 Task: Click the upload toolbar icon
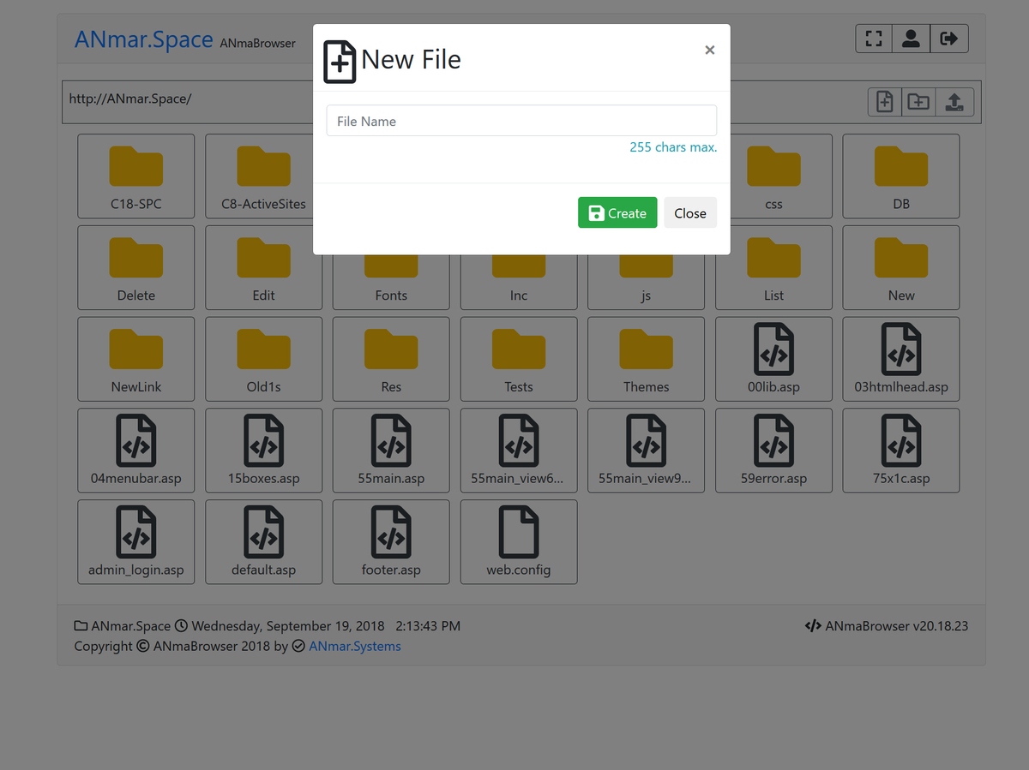(x=954, y=102)
